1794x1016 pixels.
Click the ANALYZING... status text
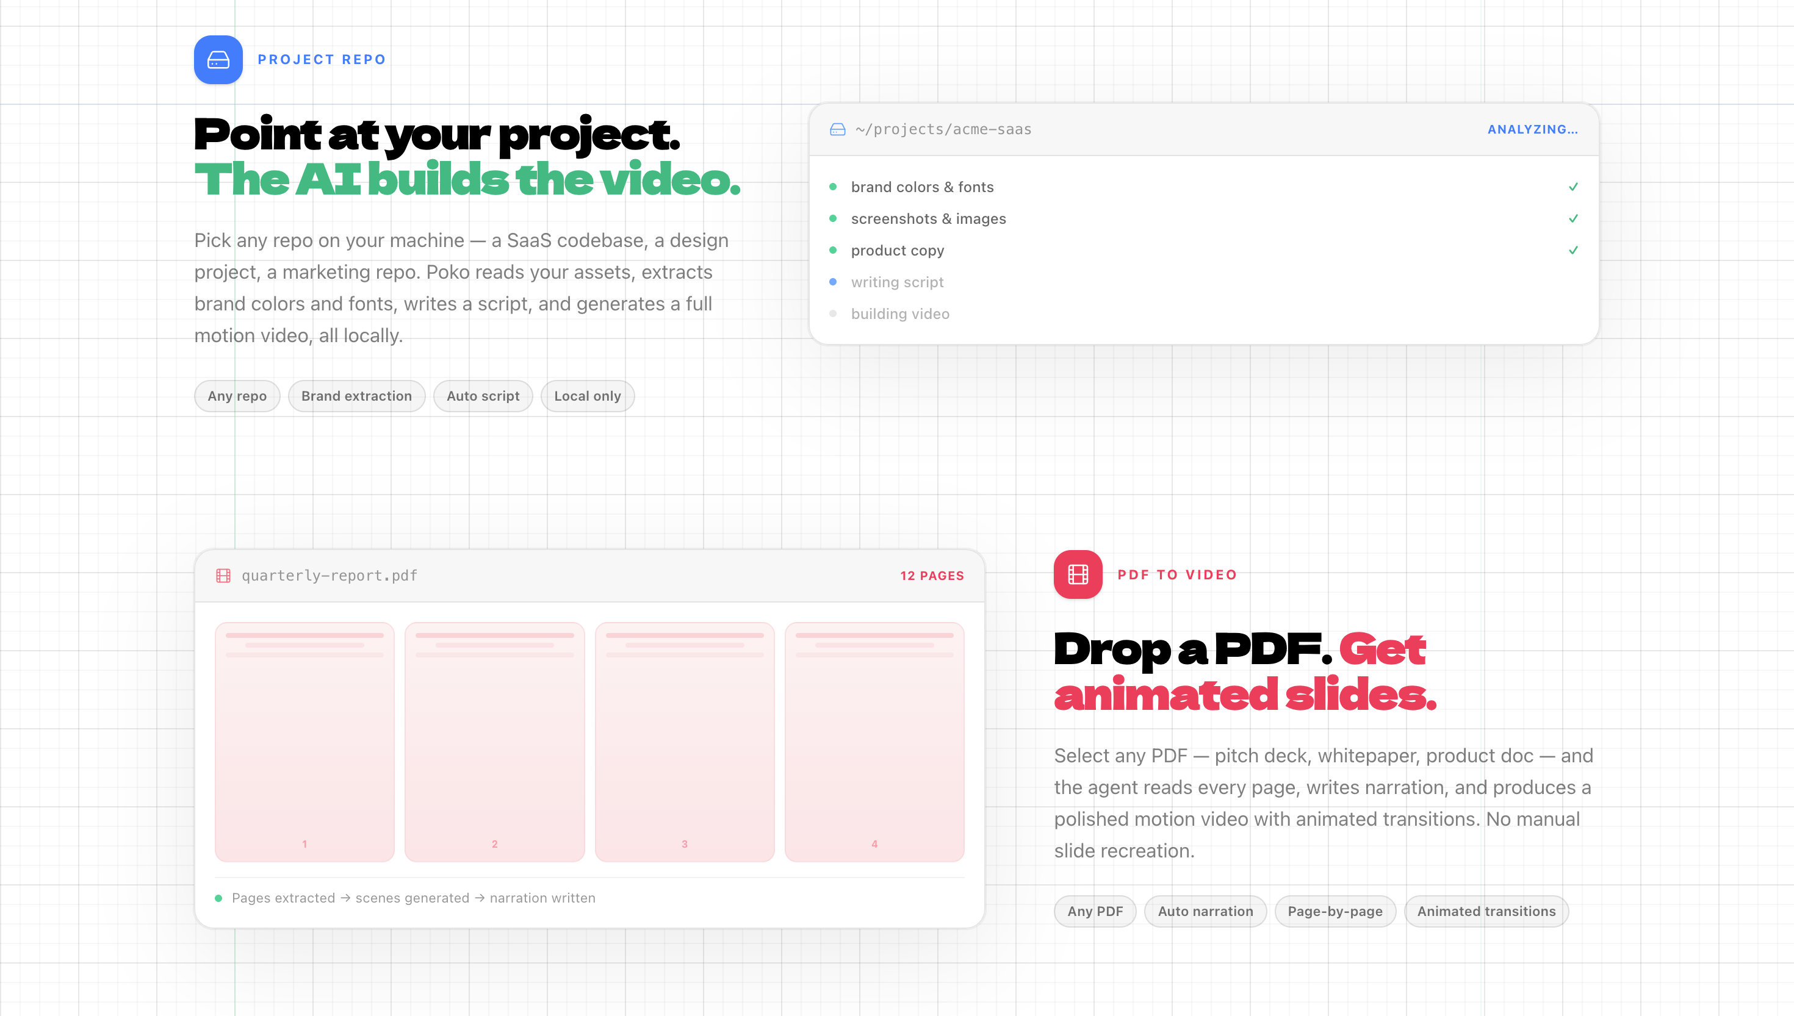1533,130
